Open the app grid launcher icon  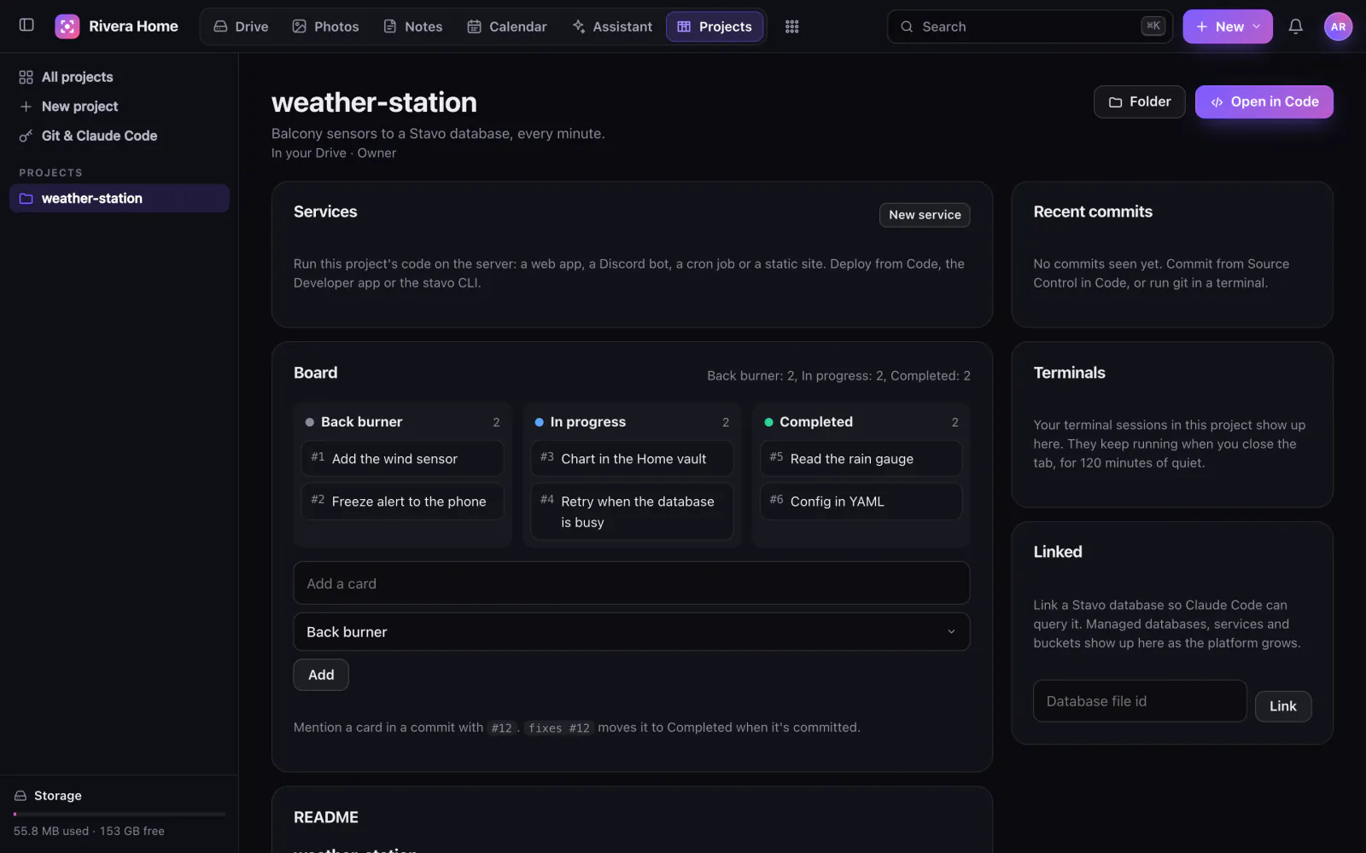point(792,26)
